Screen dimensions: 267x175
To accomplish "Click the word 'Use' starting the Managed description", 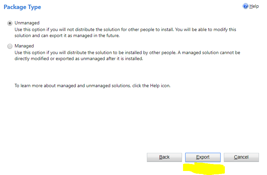I will click(18, 53).
